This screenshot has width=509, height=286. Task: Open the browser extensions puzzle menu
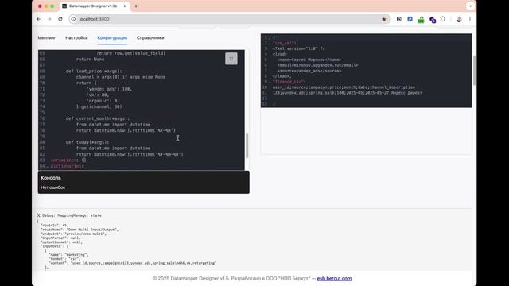[x=443, y=19]
